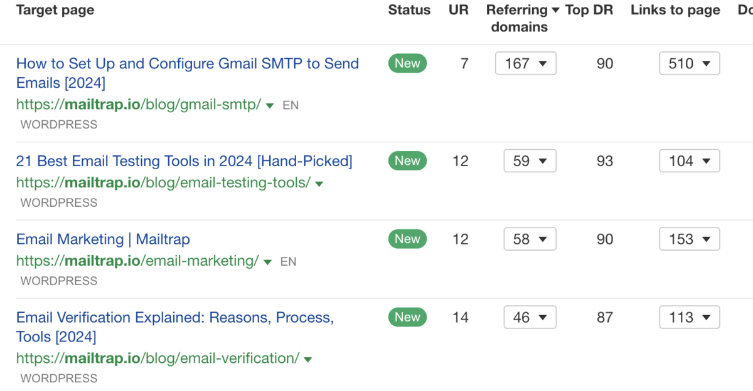Open the 58 referring domains dropdown
The width and height of the screenshot is (753, 391).
click(x=530, y=239)
